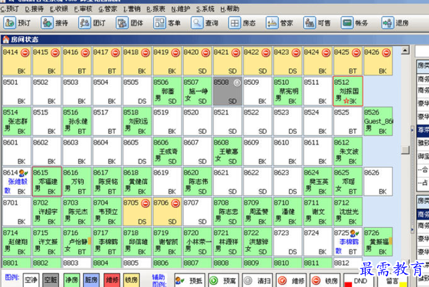Select room 8615 occupied by 邓福建
Viewport: 429px width, 287px height.
click(47, 182)
